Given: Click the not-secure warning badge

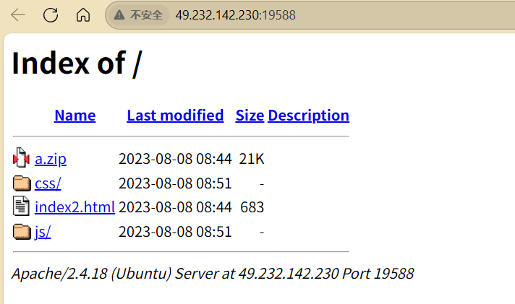Looking at the screenshot, I should pos(140,15).
